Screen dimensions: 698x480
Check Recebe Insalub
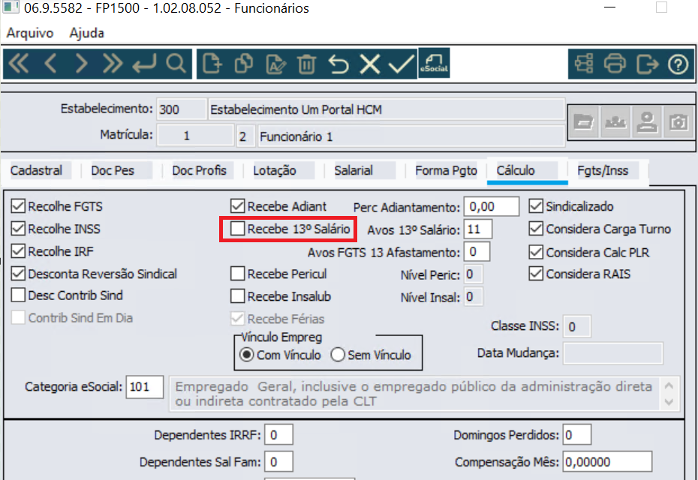238,296
